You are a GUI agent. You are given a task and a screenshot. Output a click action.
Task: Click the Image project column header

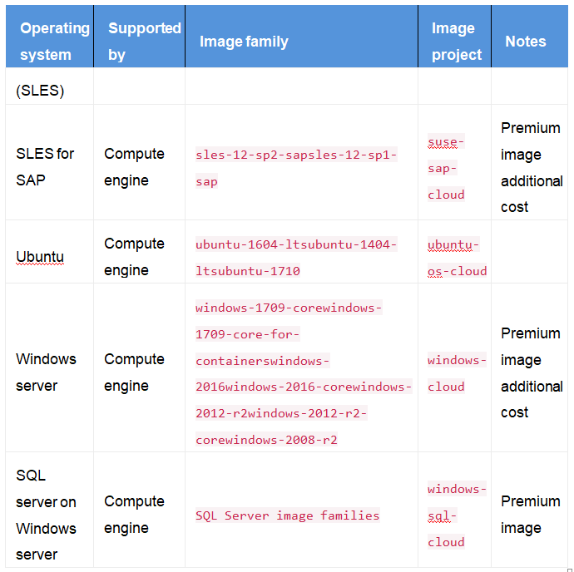pyautogui.click(x=456, y=41)
